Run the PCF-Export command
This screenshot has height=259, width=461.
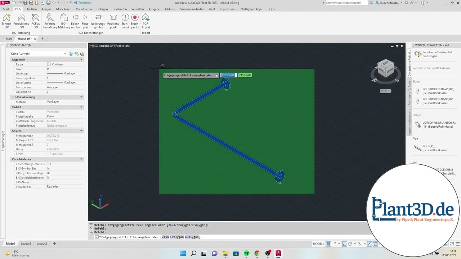146,21
